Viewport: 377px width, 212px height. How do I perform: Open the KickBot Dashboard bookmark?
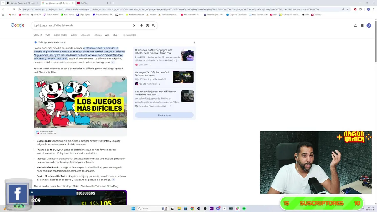pos(135,14)
